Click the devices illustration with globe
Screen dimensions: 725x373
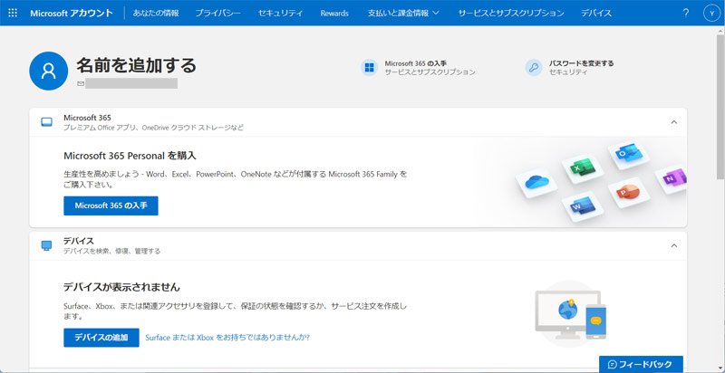(x=570, y=314)
